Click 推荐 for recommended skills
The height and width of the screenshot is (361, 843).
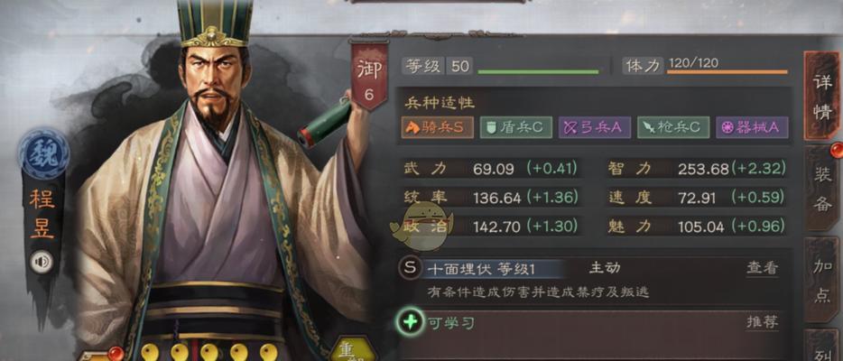[x=762, y=322]
